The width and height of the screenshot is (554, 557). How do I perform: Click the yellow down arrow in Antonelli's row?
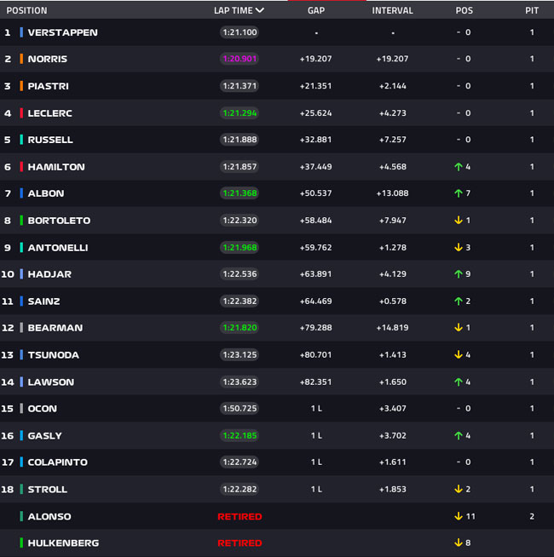click(459, 248)
